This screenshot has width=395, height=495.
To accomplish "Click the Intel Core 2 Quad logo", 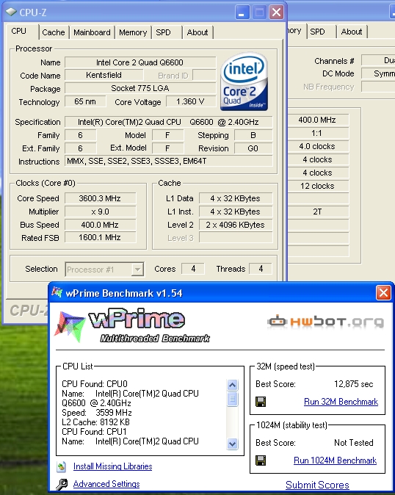I will click(244, 82).
